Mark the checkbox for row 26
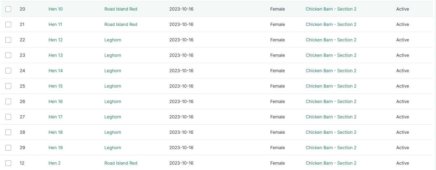Screen dimensions: 436x170 click(x=8, y=101)
